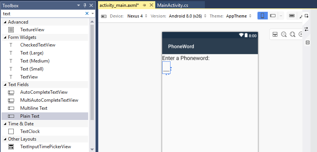The width and height of the screenshot is (317, 152).
Task: Clear the toolbox search with X icon
Action: 87,14
